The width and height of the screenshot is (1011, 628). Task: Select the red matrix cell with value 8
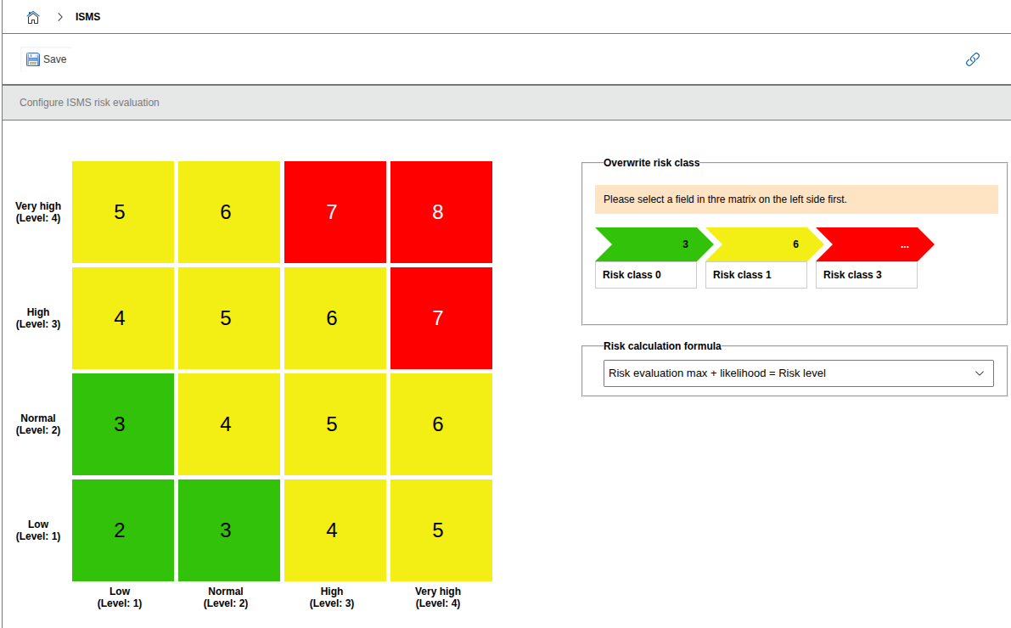pos(438,212)
